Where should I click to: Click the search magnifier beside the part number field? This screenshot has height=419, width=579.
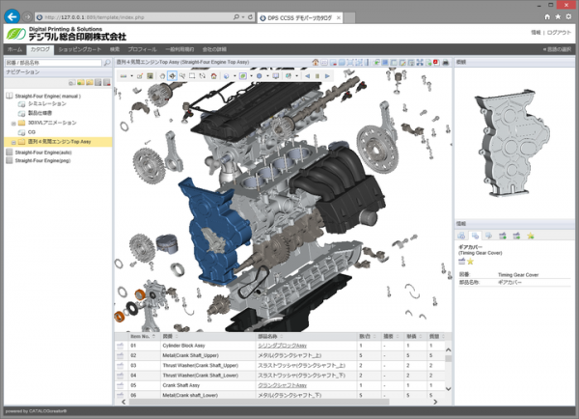tap(107, 63)
